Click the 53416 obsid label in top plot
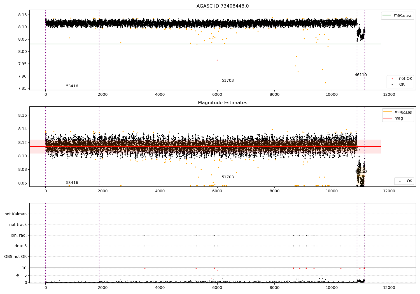 72,86
